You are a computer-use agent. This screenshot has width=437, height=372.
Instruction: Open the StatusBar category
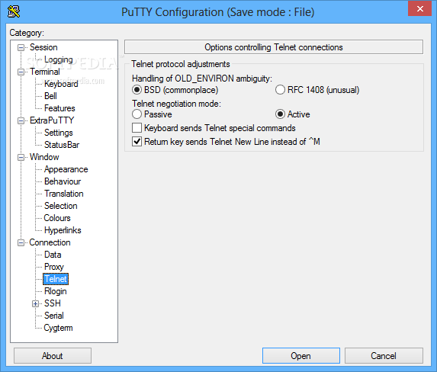62,145
